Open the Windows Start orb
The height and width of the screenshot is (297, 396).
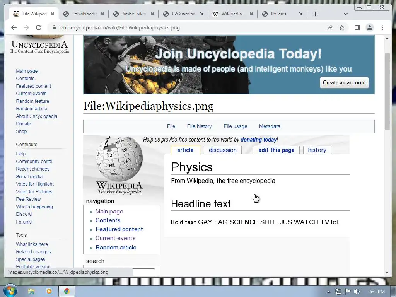pyautogui.click(x=10, y=291)
